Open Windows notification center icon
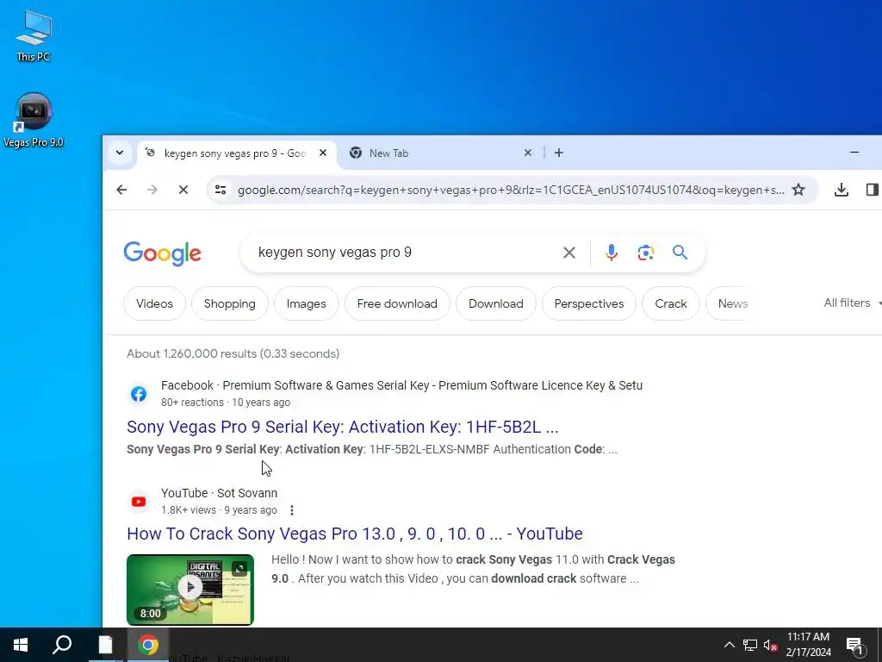Screen dimensions: 882x662 click(854, 645)
